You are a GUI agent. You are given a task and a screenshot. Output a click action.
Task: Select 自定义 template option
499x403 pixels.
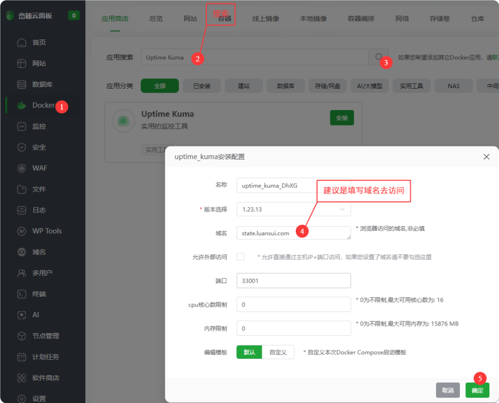[278, 352]
